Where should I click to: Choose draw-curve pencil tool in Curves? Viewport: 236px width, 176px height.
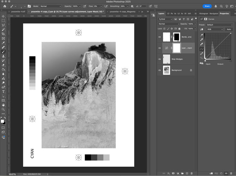201,54
